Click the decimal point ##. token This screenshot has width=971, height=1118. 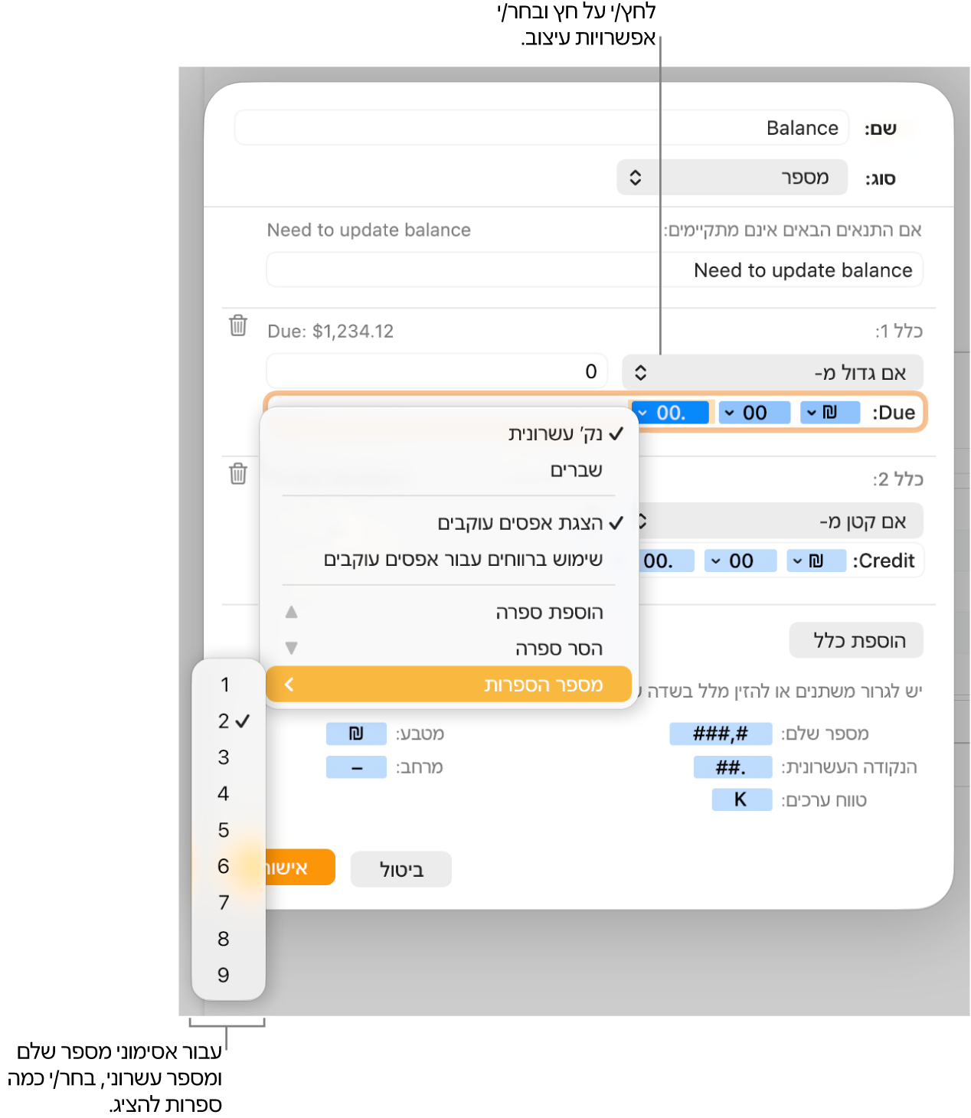point(733,767)
